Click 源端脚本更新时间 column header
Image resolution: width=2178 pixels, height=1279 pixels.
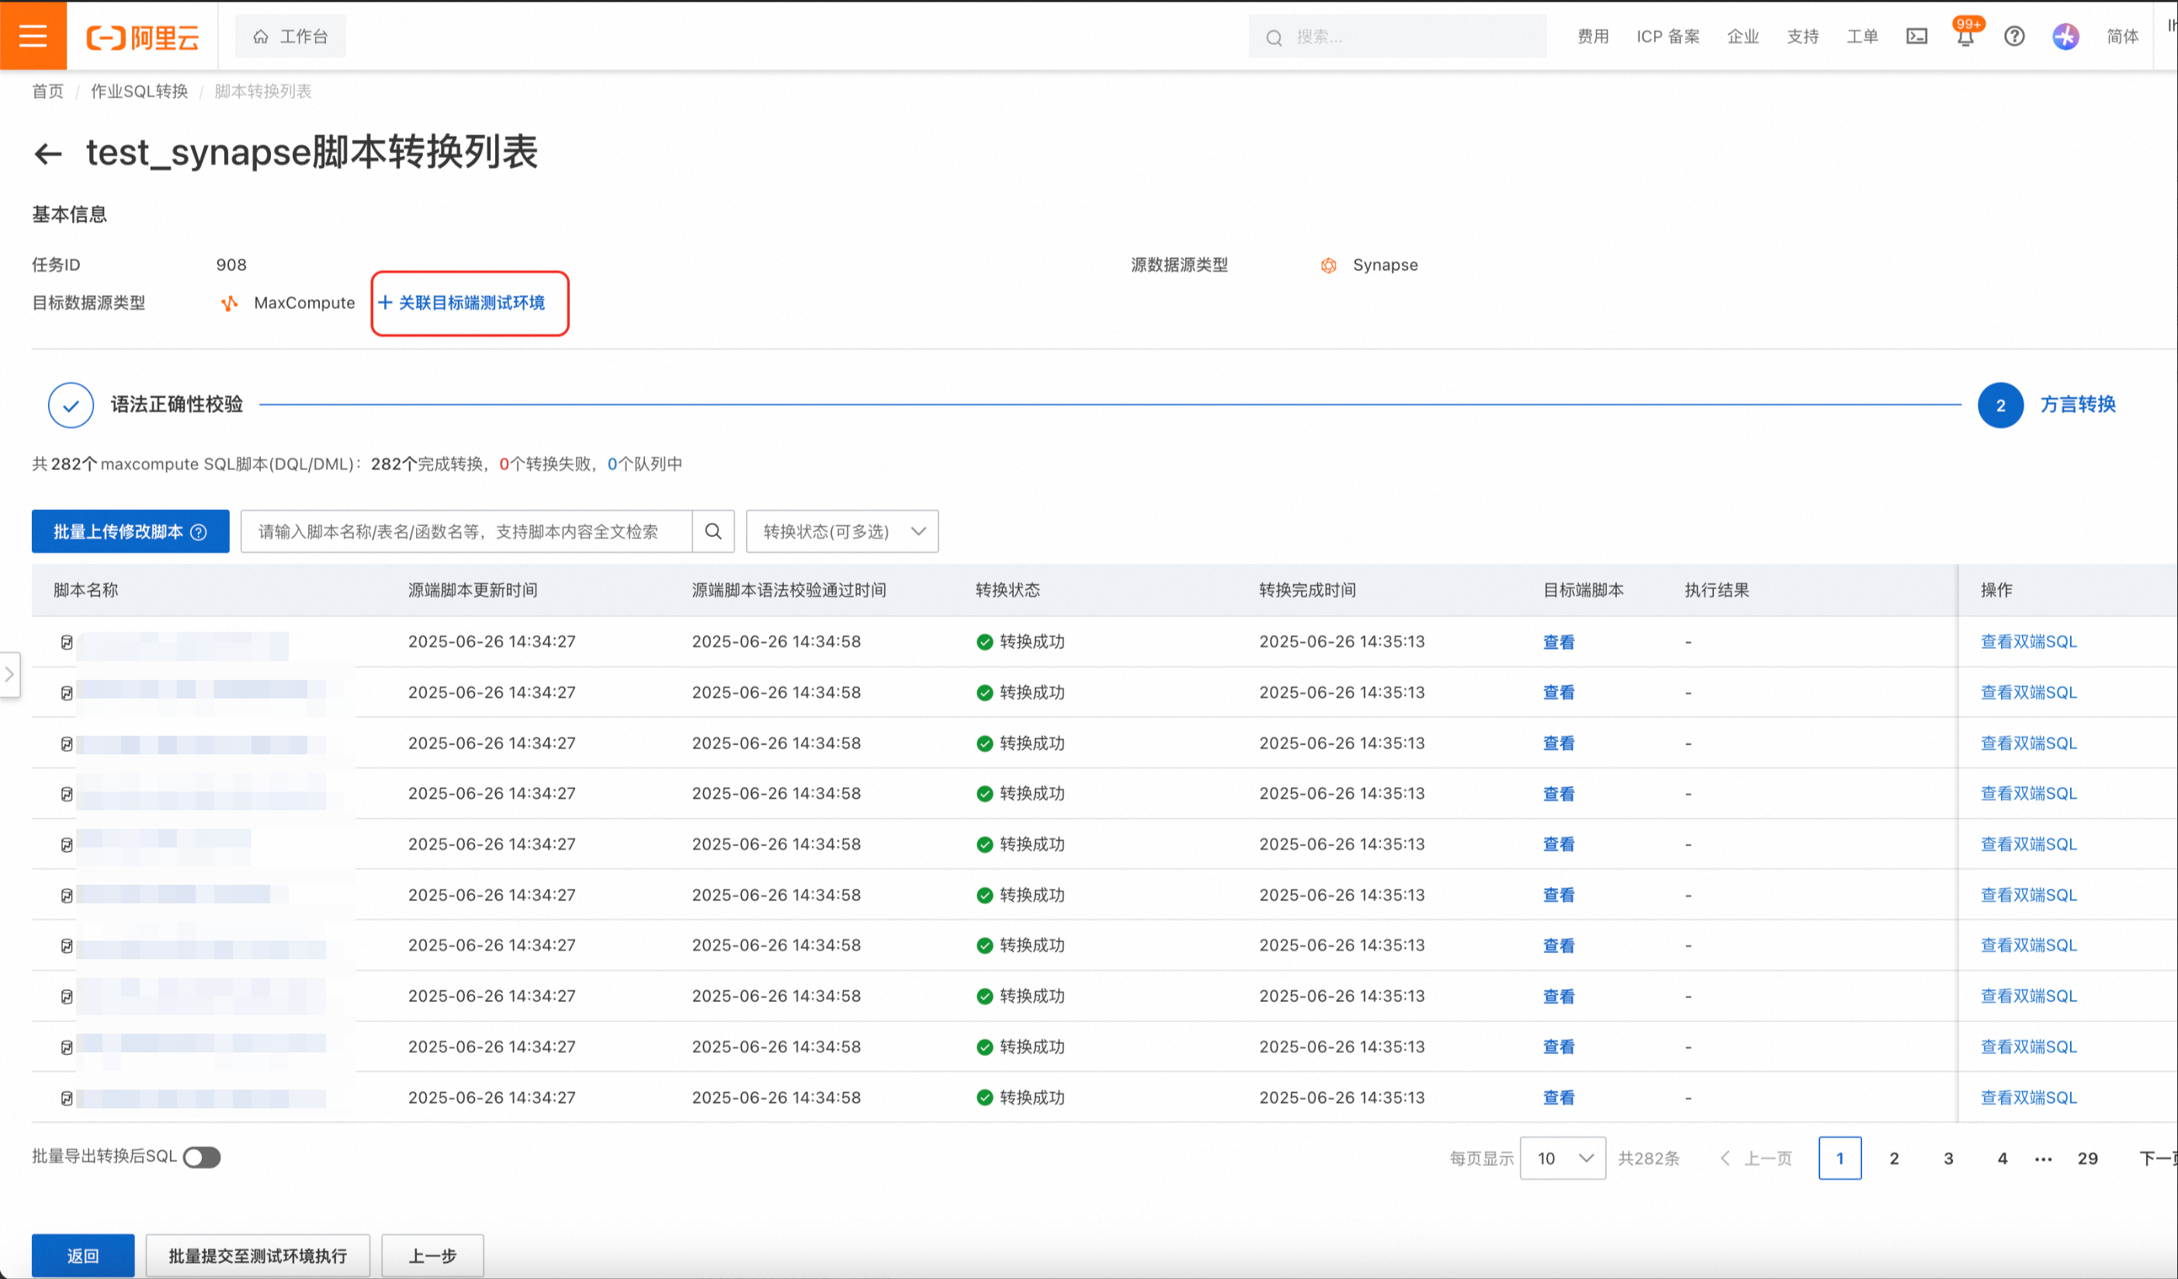click(x=473, y=591)
